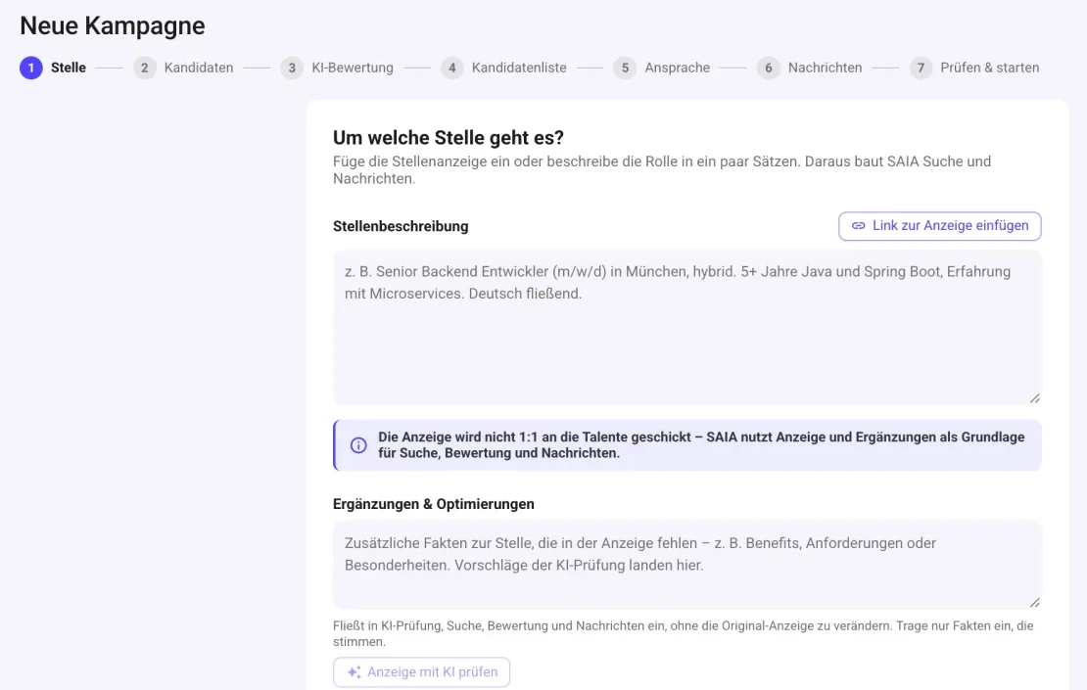Click the heading Um welche Stelle geht es?
Image resolution: width=1087 pixels, height=690 pixels.
pyautogui.click(x=449, y=138)
